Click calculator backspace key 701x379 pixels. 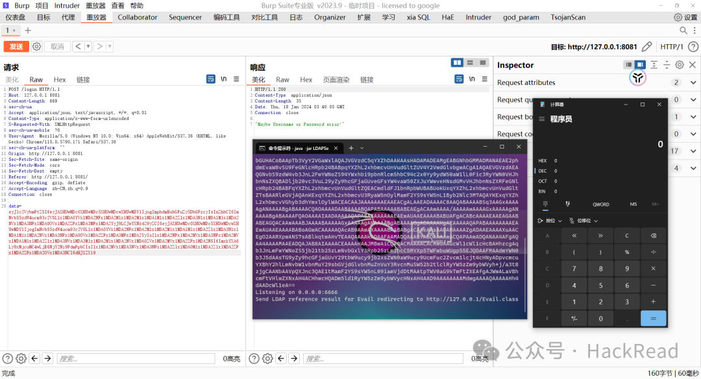click(653, 236)
